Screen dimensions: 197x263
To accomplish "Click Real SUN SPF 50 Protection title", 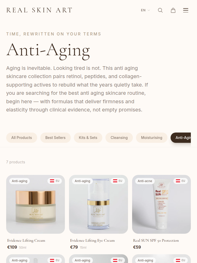I will [x=156, y=240].
